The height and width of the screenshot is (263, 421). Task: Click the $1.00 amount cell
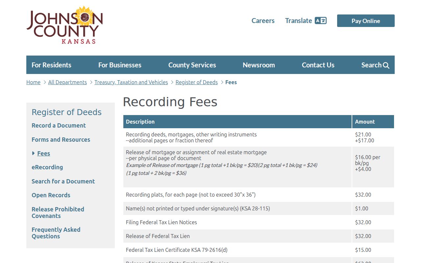tap(373, 208)
